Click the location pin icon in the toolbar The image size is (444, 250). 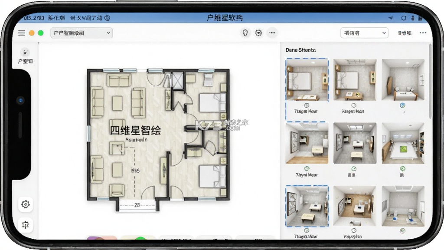[x=245, y=33]
